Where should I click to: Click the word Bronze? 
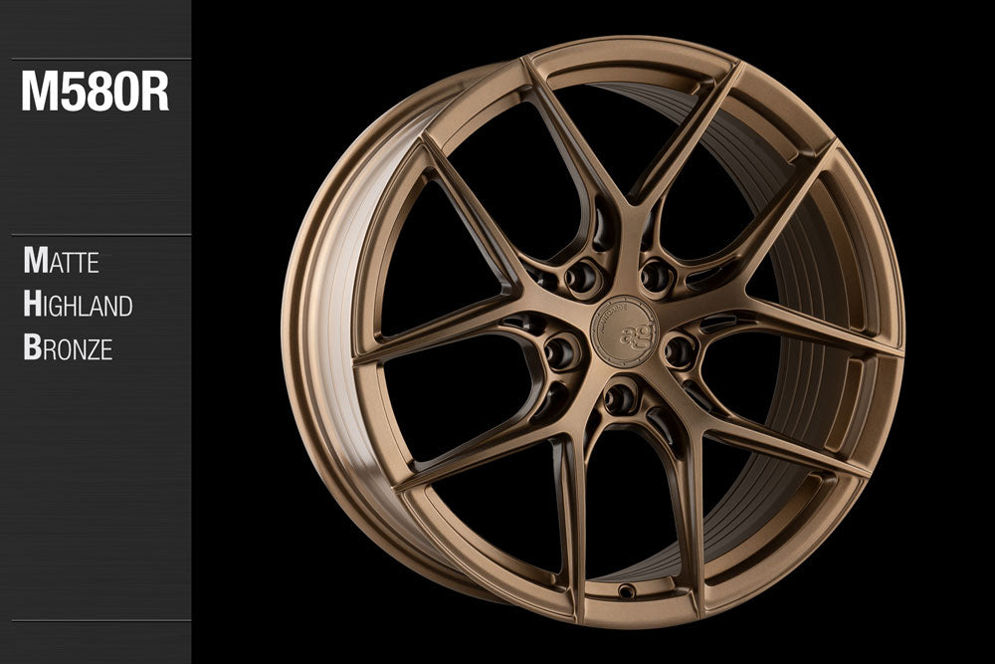[68, 347]
